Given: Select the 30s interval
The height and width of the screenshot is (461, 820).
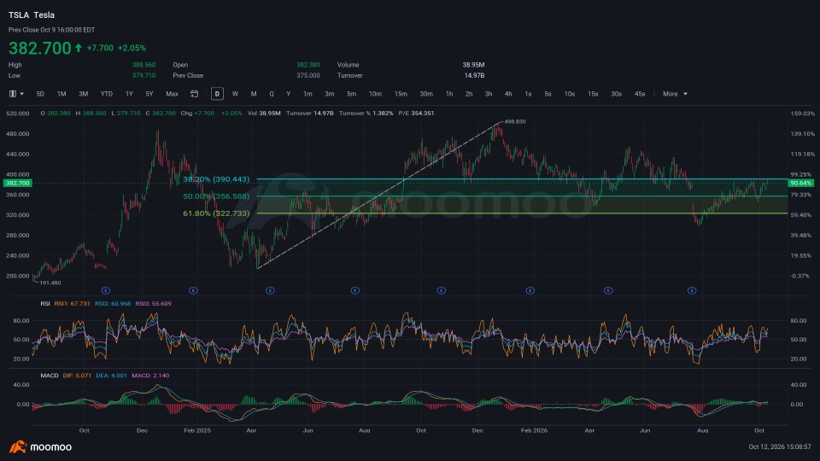Looking at the screenshot, I should [x=616, y=94].
